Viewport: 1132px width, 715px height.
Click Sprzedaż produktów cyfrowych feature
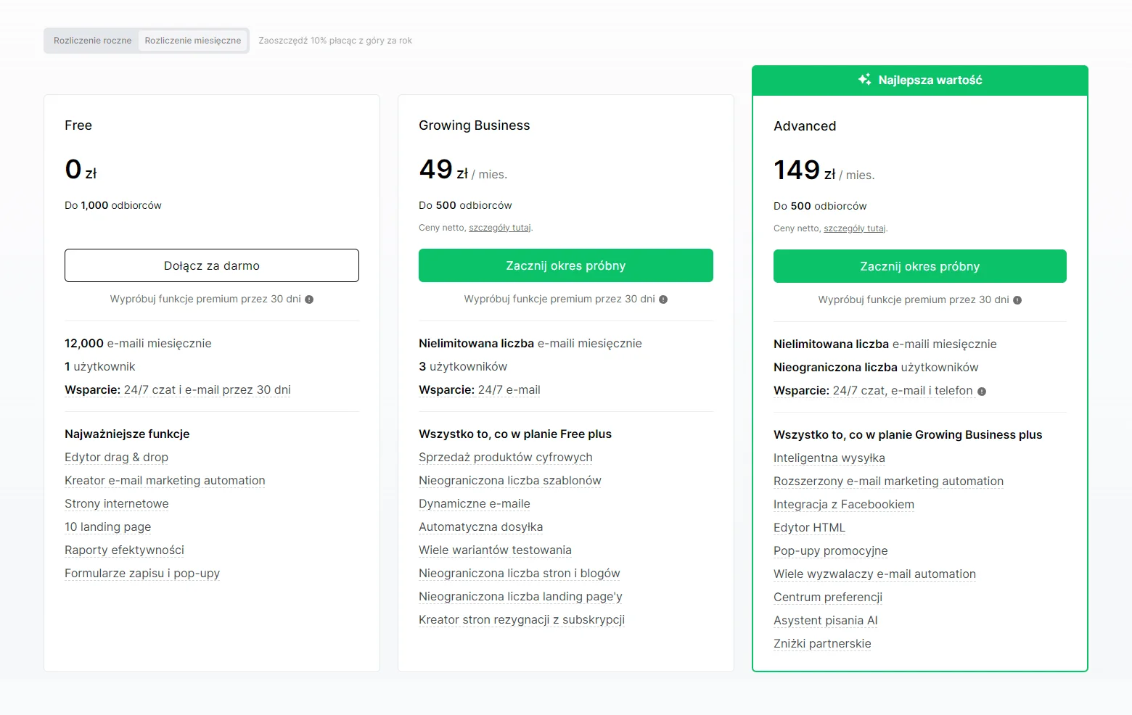pos(505,458)
